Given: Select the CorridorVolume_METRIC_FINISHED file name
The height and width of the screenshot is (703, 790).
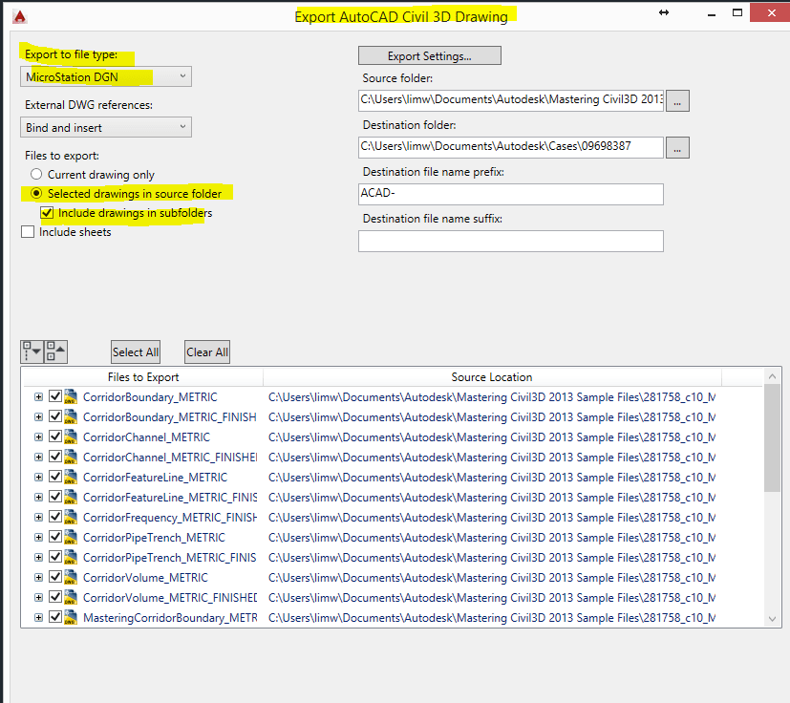Looking at the screenshot, I should (x=170, y=598).
